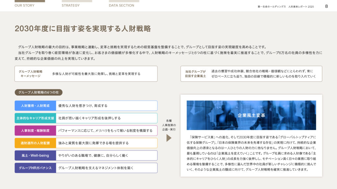
Task: Select the blue 人財獲得・人財育成 label
Action: click(35, 106)
